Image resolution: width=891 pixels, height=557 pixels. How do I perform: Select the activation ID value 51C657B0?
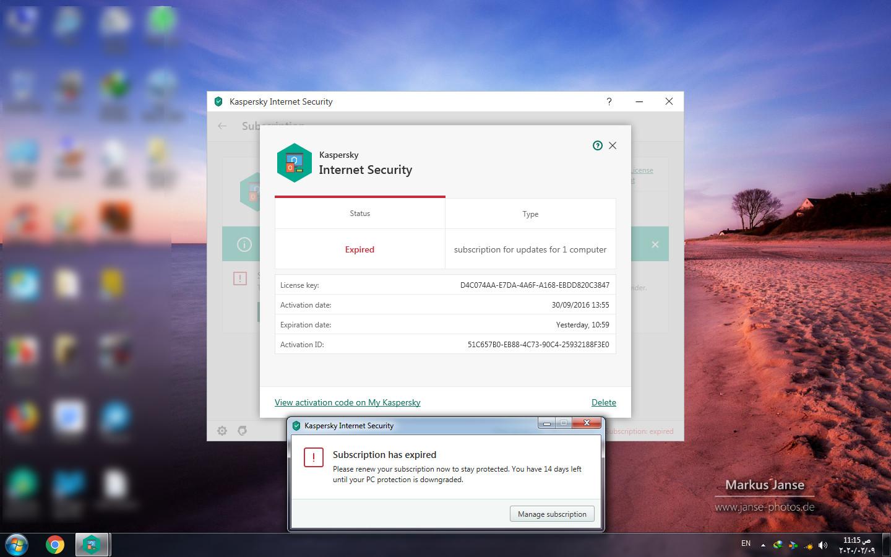(x=538, y=345)
